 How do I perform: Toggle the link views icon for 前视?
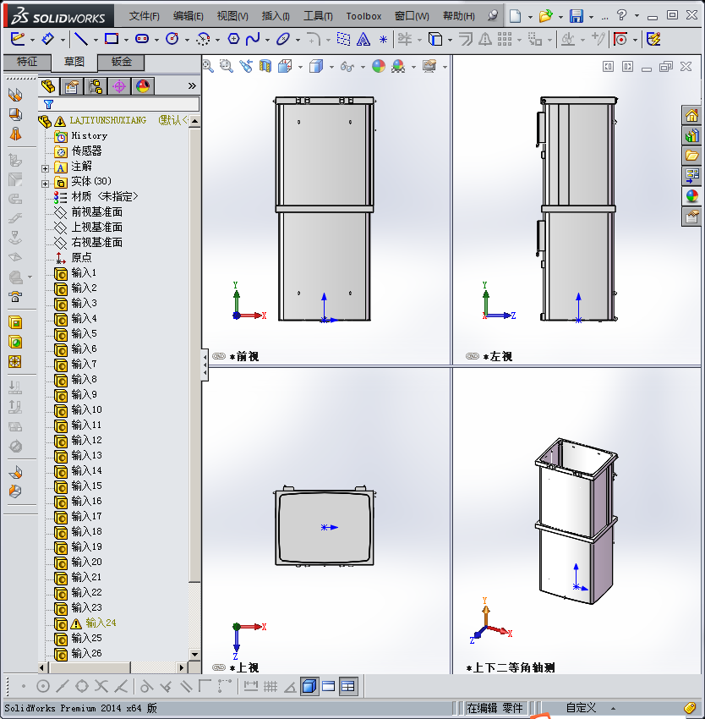219,356
